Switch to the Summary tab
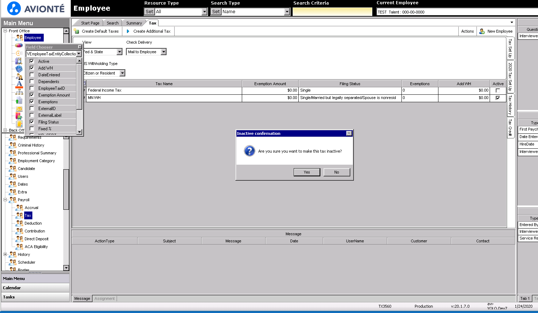 (134, 23)
